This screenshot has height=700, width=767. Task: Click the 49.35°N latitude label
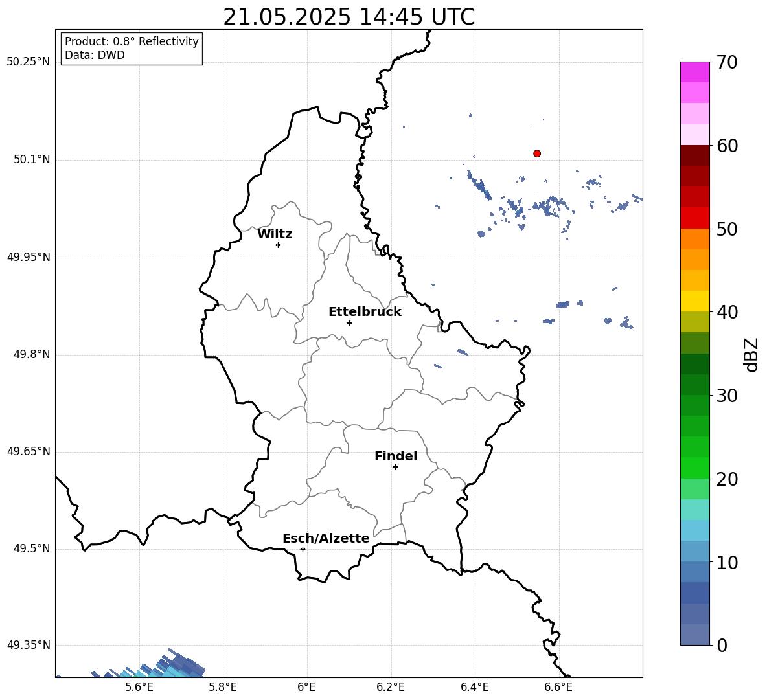click(29, 645)
